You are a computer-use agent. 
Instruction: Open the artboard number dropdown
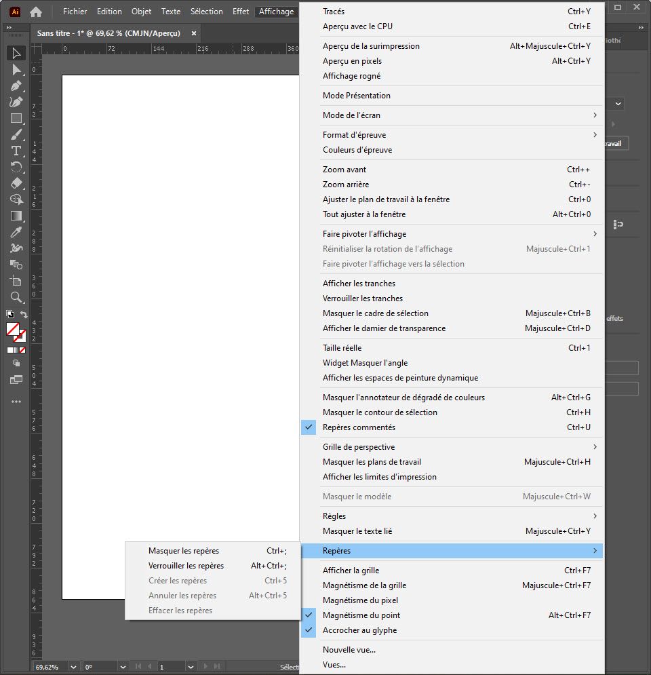tap(191, 668)
